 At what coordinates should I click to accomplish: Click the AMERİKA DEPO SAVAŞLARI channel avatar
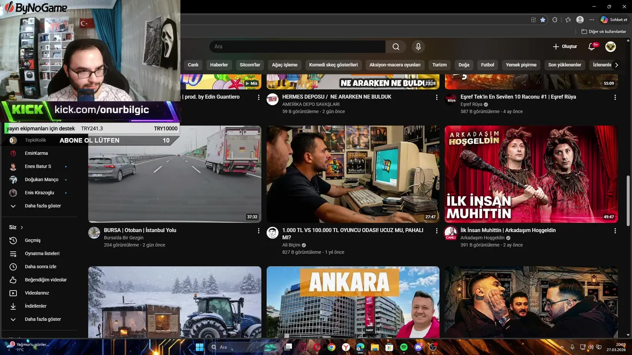[x=273, y=99]
